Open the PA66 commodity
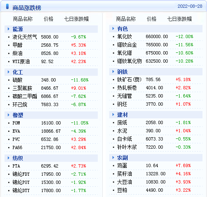This screenshot has width=207, height=197. [17, 147]
